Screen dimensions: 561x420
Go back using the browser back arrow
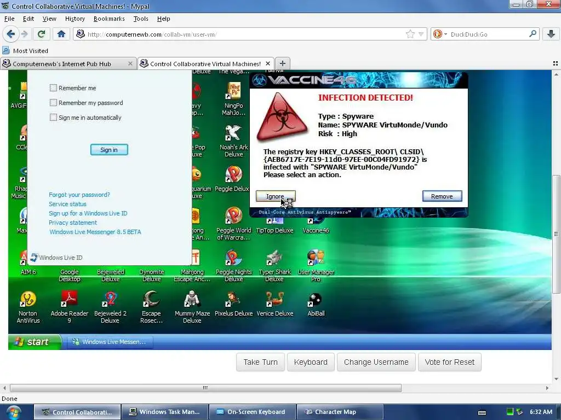[11, 34]
